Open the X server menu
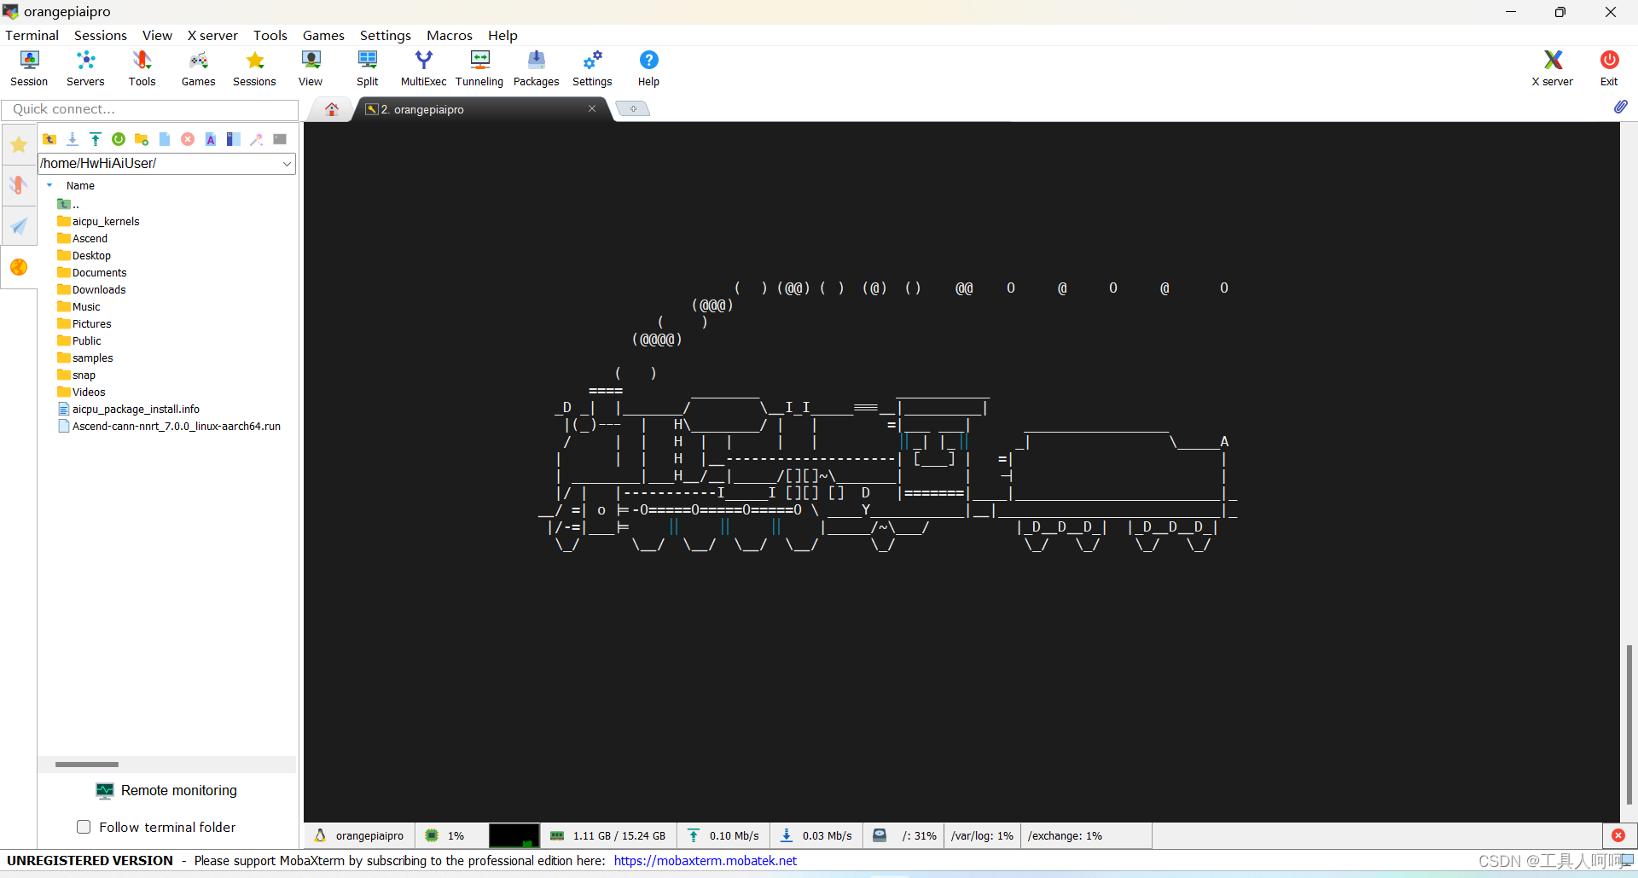The height and width of the screenshot is (878, 1638). pos(212,35)
